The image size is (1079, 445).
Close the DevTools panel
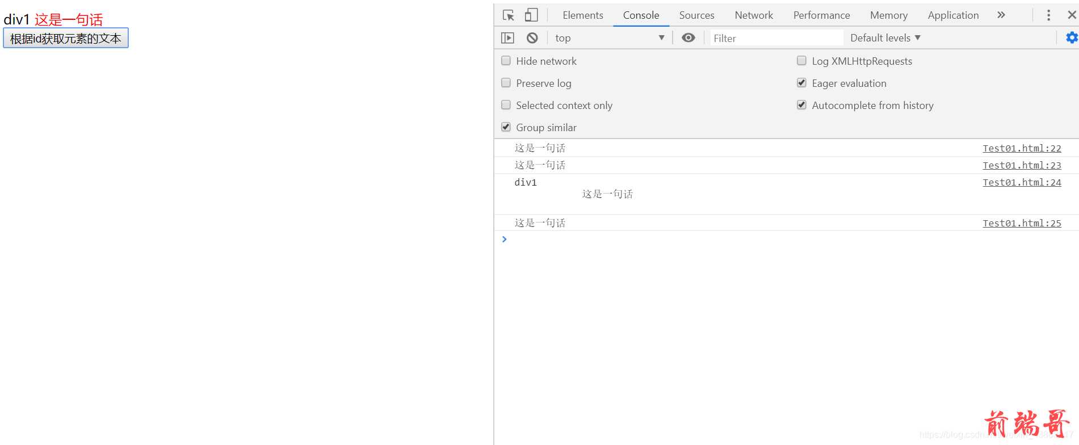(x=1072, y=15)
